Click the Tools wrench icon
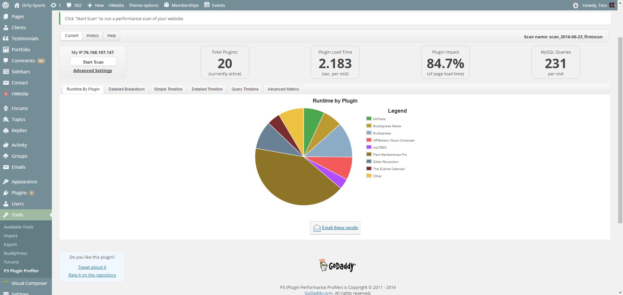623x295 pixels. [6, 215]
